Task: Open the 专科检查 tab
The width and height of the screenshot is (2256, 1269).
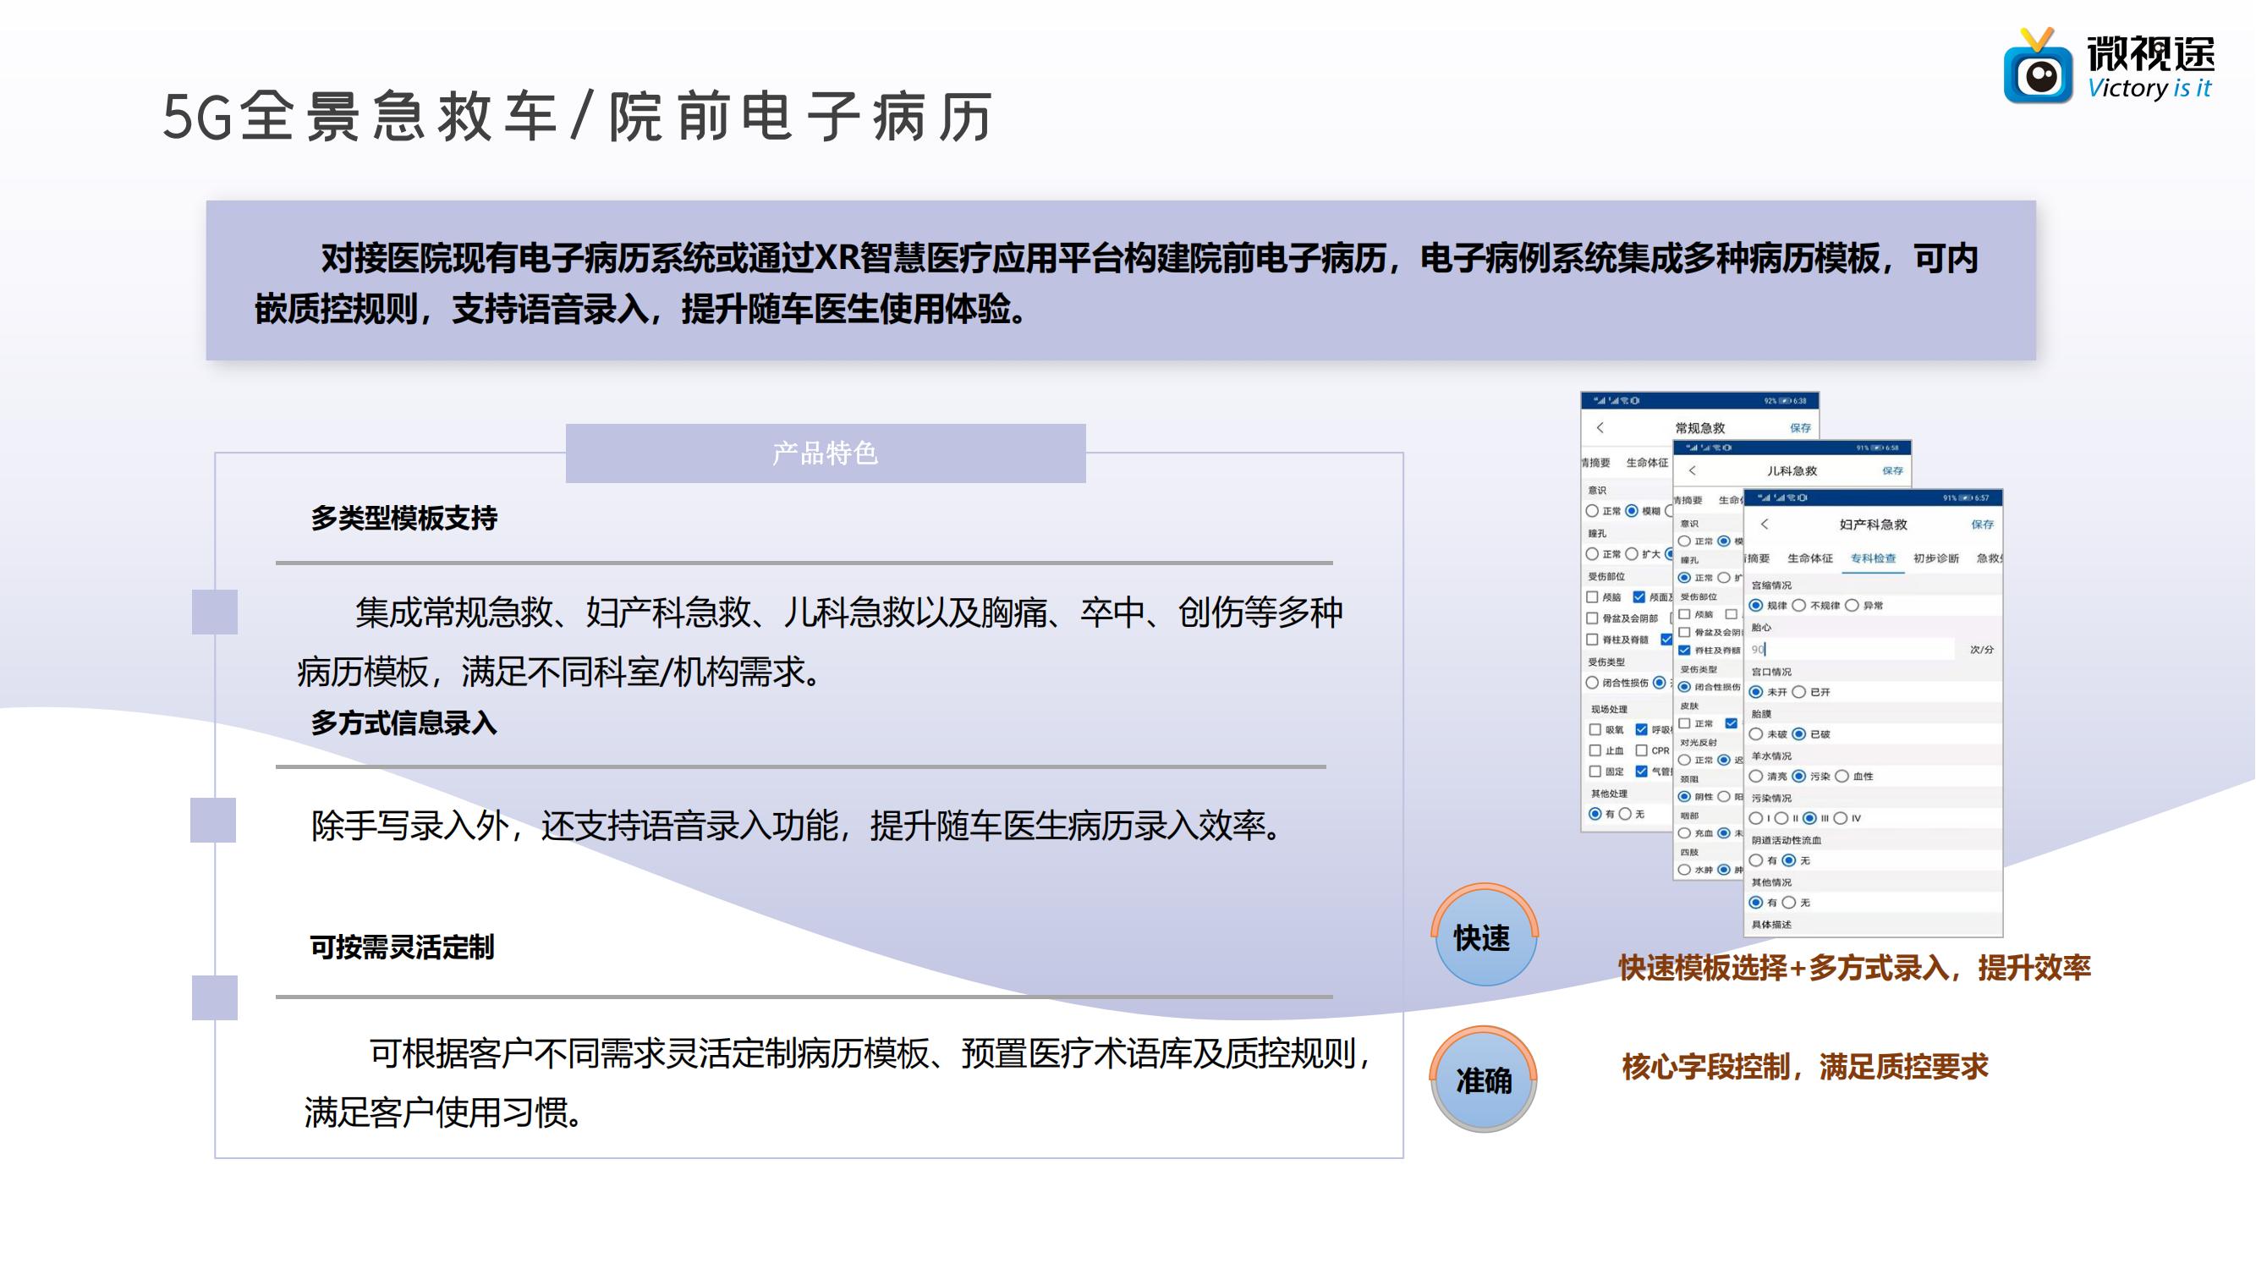Action: pyautogui.click(x=1873, y=558)
